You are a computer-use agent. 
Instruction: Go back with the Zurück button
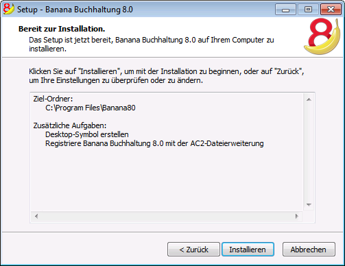click(x=193, y=250)
